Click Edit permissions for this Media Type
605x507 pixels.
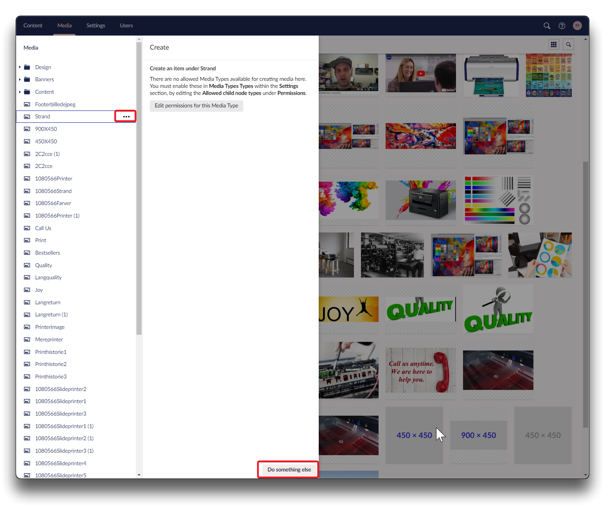(196, 106)
